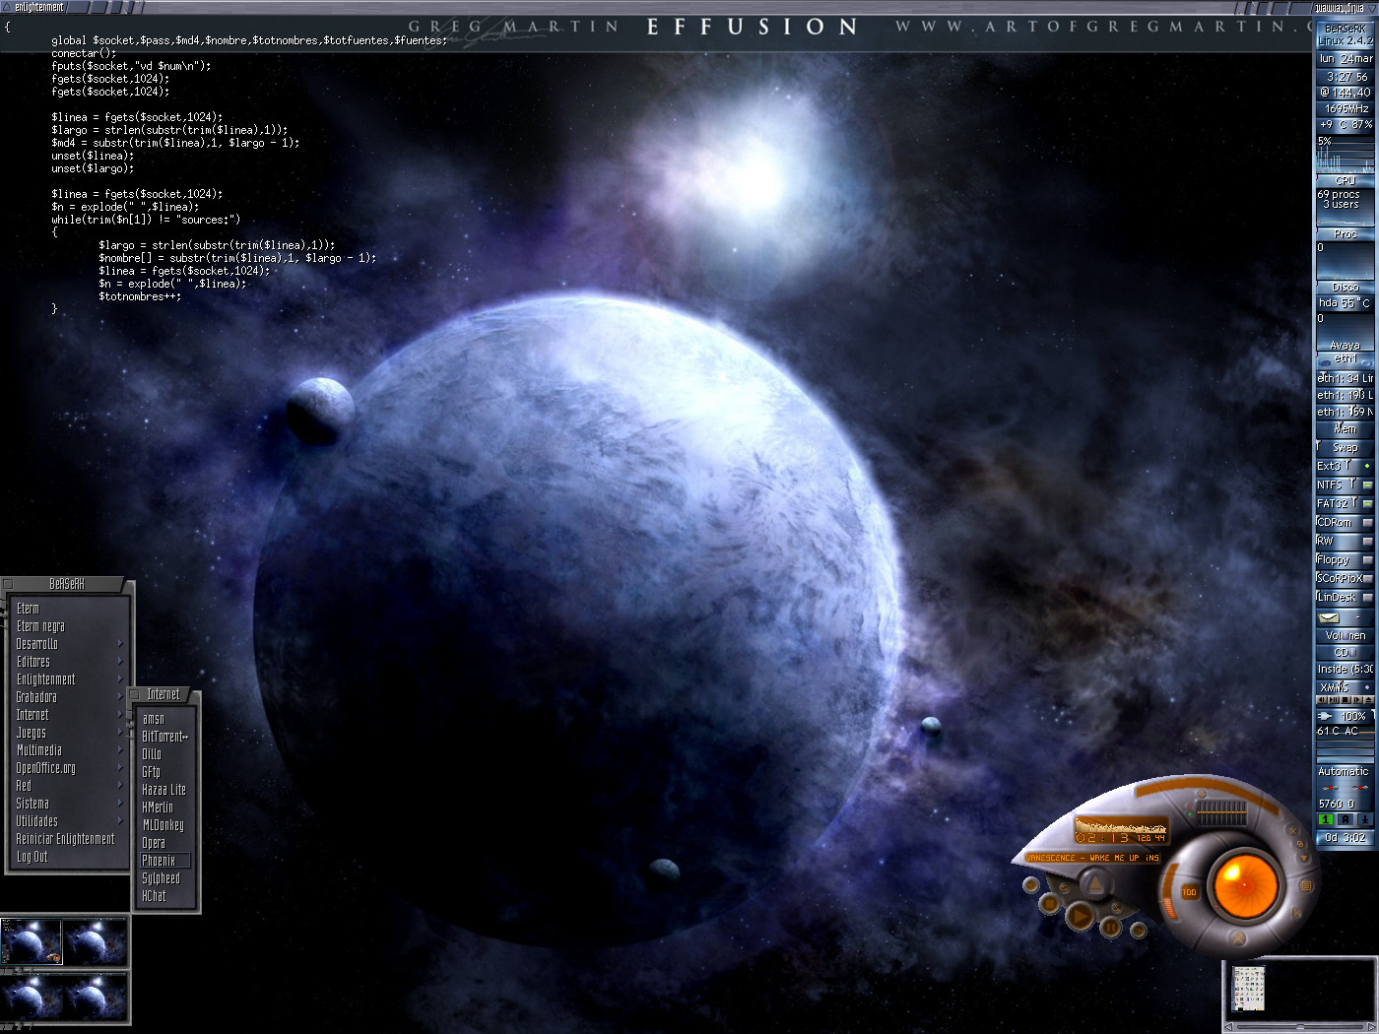Screen dimensions: 1379x1034
Task: Click the XMMS song title display
Action: pos(1092,858)
